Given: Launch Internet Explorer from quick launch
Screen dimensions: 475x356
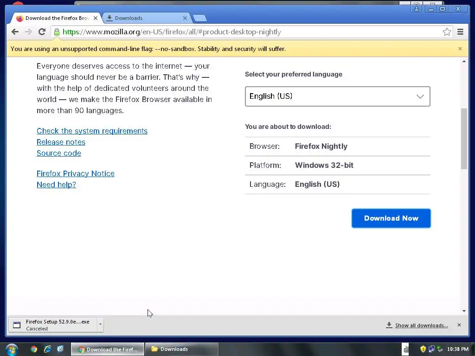Looking at the screenshot, I should [47, 349].
